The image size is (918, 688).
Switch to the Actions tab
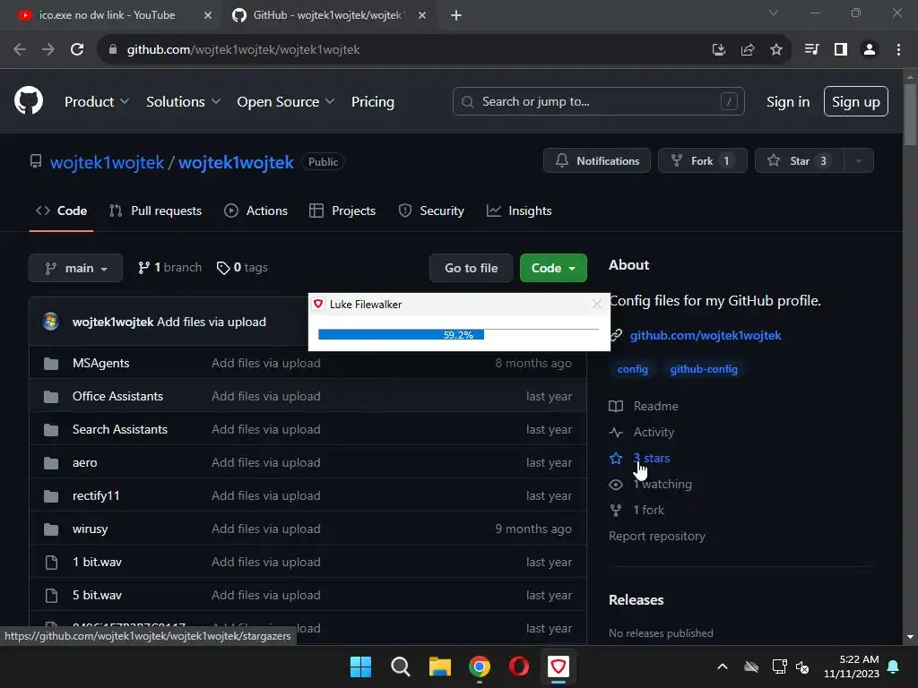pyautogui.click(x=255, y=211)
